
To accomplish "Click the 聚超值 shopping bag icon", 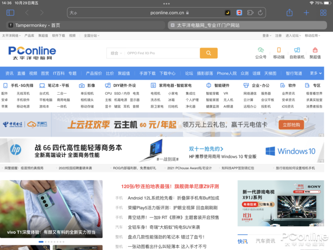I will 315,53.
